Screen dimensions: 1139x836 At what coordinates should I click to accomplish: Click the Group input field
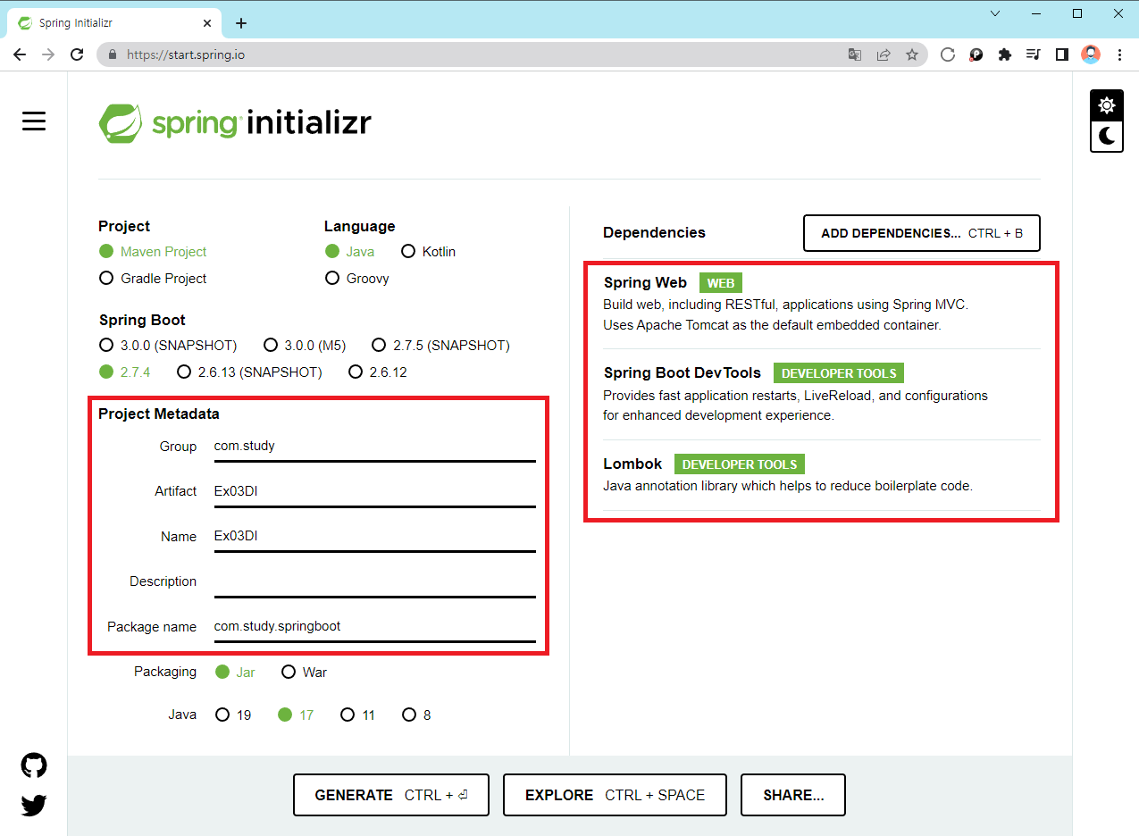[x=374, y=447]
